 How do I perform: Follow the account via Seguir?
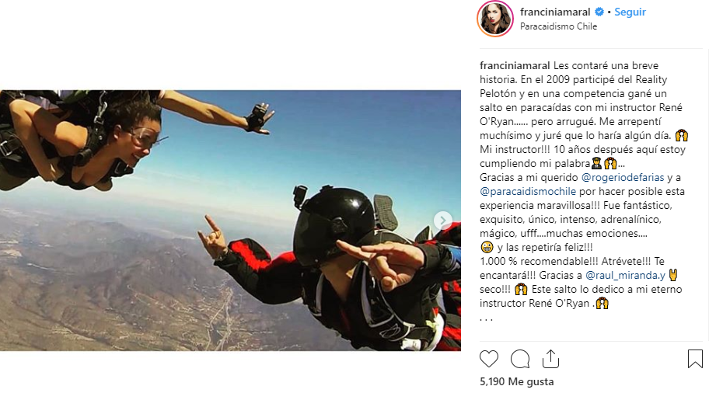[630, 12]
